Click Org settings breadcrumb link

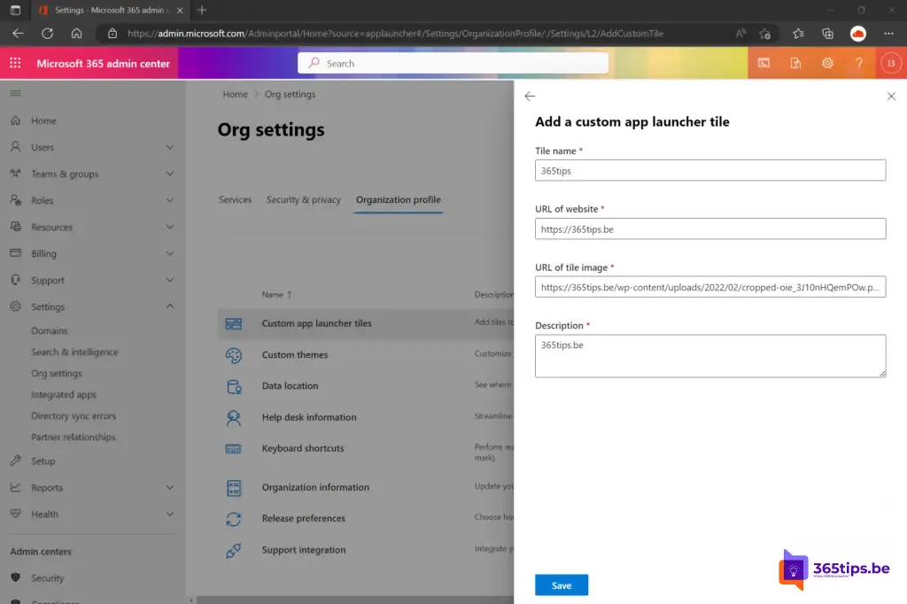pyautogui.click(x=290, y=94)
